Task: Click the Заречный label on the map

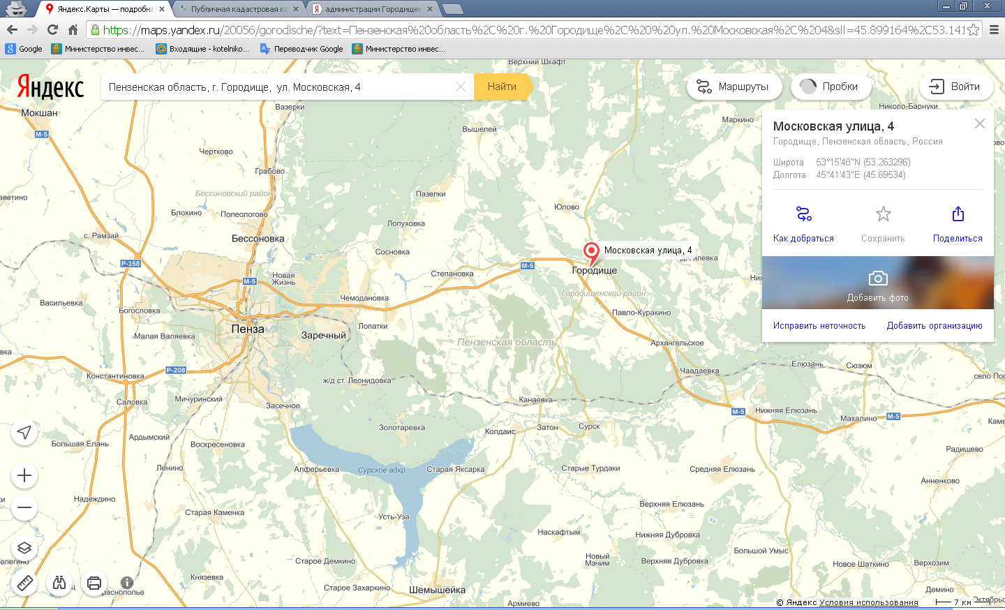Action: [x=324, y=335]
